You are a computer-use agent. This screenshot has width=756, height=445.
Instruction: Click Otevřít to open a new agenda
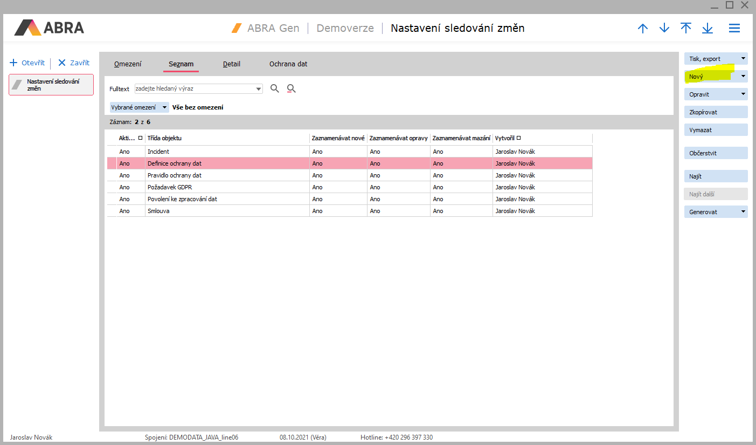[x=27, y=63]
